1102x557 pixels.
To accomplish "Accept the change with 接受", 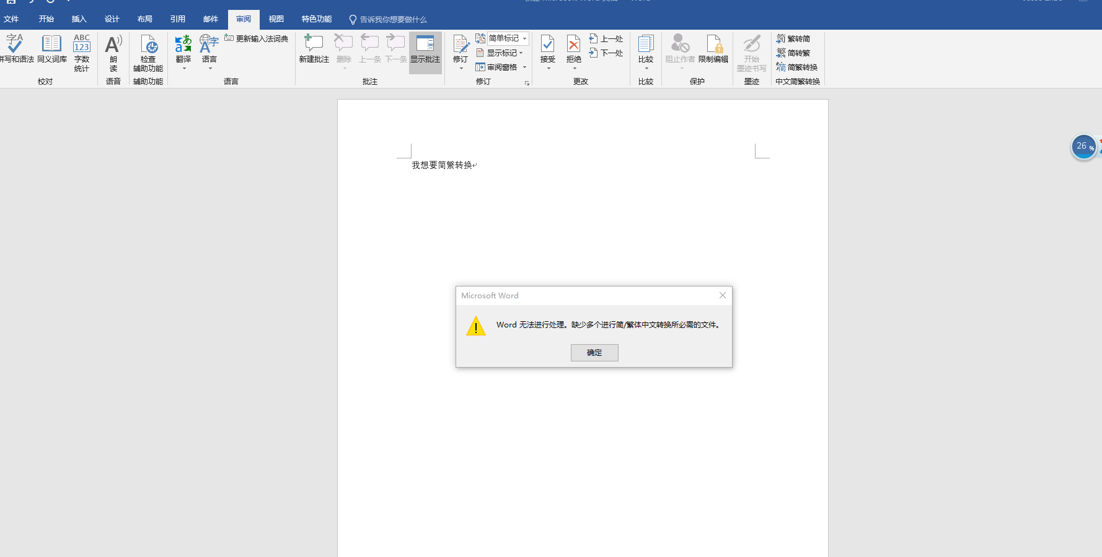I will [547, 45].
